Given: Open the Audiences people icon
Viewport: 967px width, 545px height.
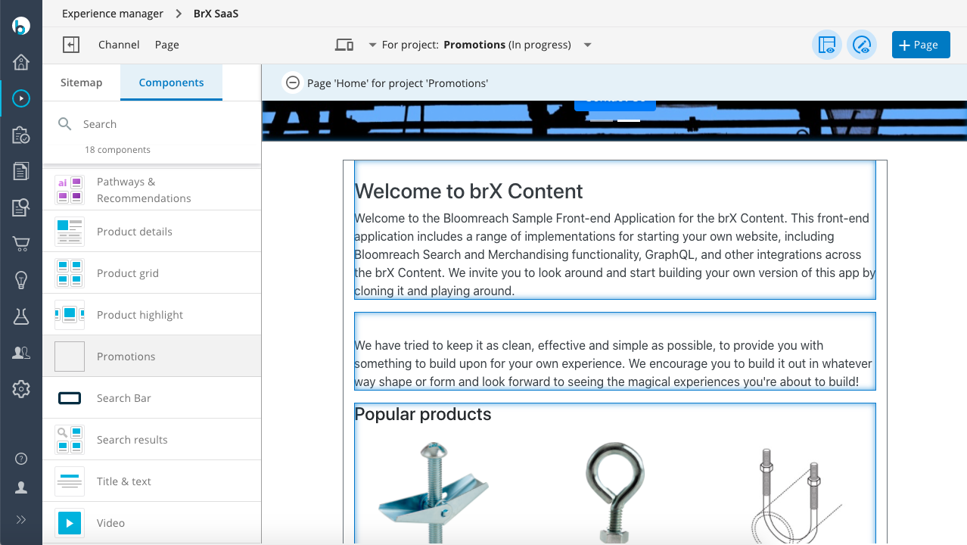Looking at the screenshot, I should (x=21, y=353).
